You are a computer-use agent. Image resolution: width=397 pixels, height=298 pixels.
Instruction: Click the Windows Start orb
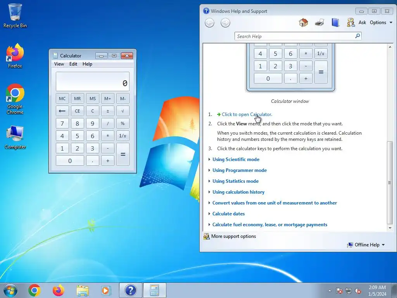pyautogui.click(x=10, y=290)
